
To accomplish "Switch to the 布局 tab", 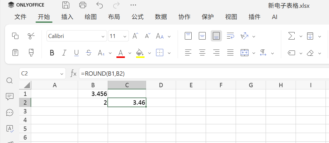I will coord(114,17).
